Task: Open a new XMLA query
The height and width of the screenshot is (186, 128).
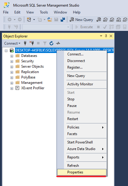Action: coord(118,19)
